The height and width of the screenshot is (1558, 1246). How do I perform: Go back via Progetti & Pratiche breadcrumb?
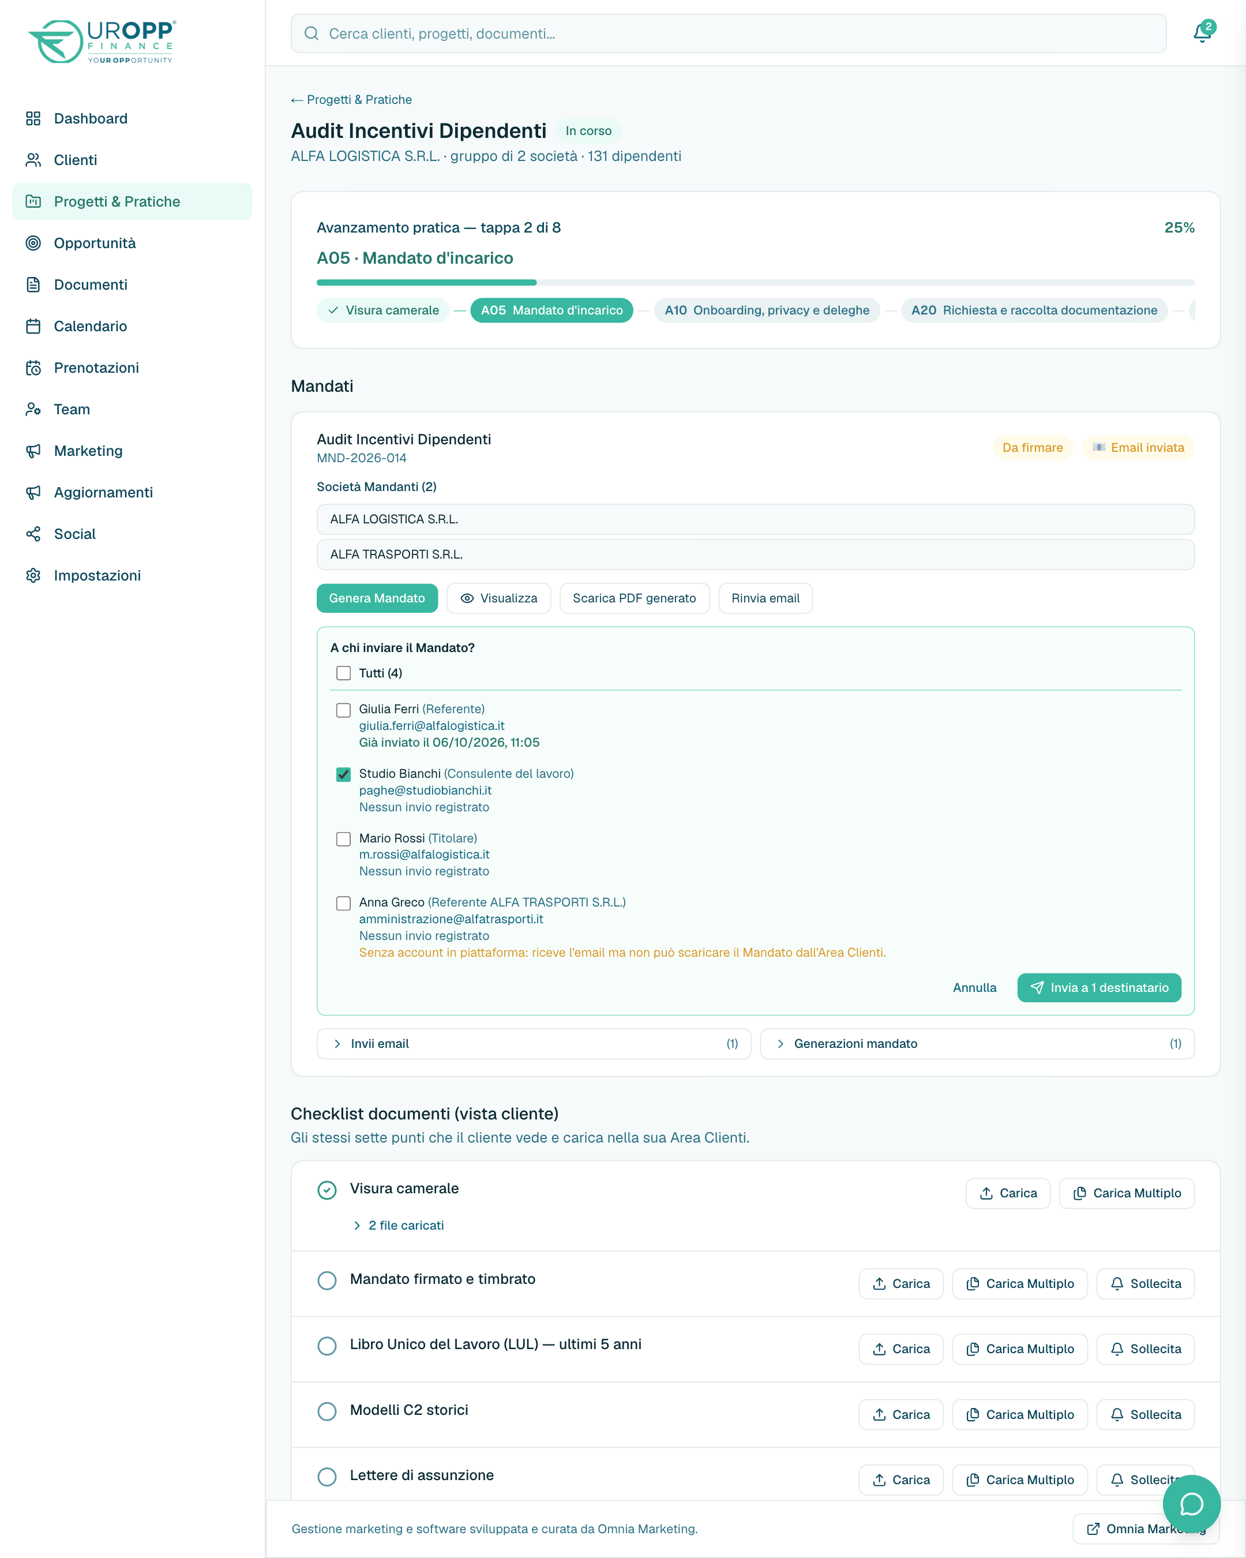point(351,100)
